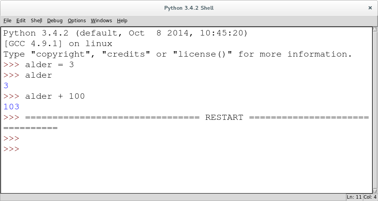Place cursor at the last >>> prompt

coord(11,149)
